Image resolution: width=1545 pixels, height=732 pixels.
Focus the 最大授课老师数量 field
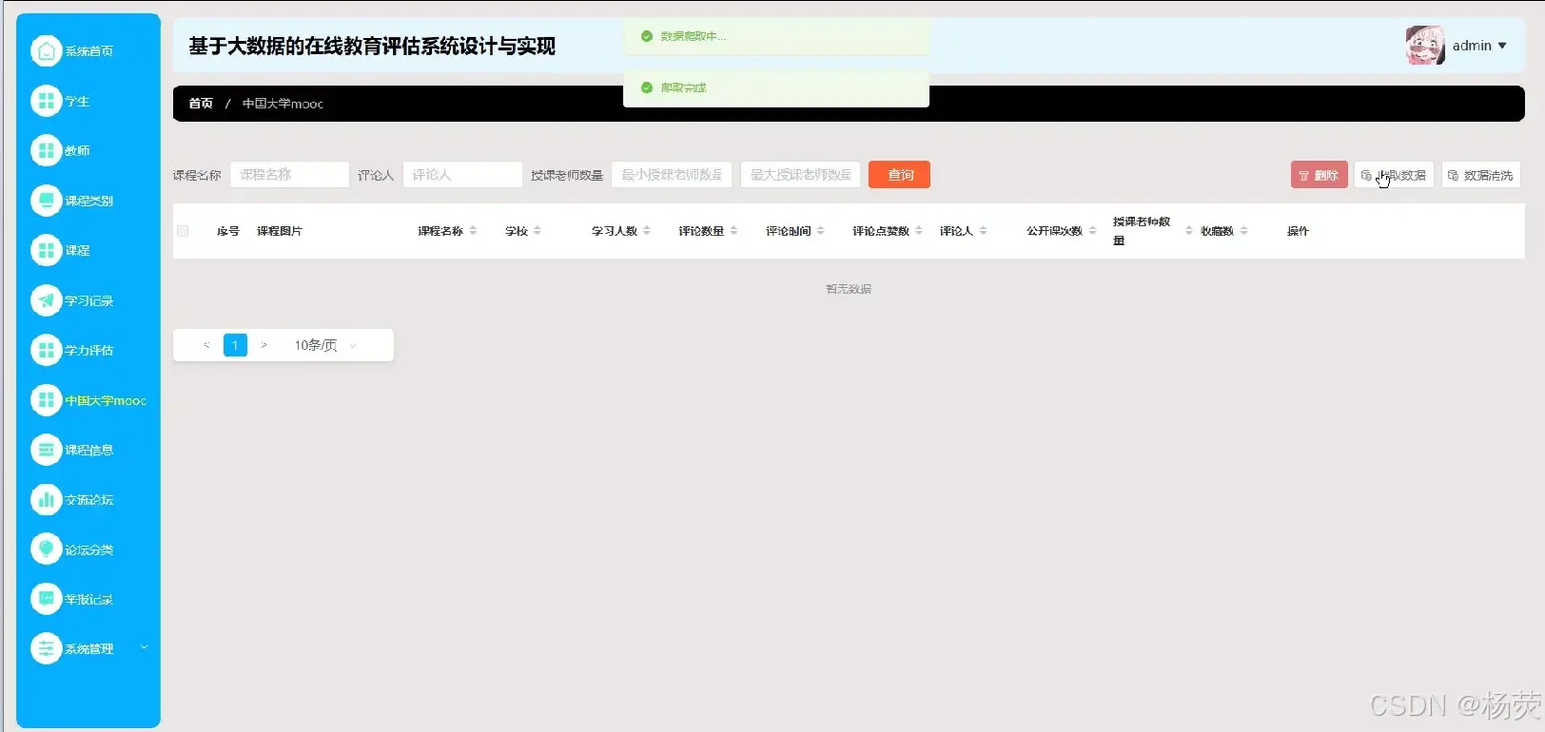coord(800,175)
